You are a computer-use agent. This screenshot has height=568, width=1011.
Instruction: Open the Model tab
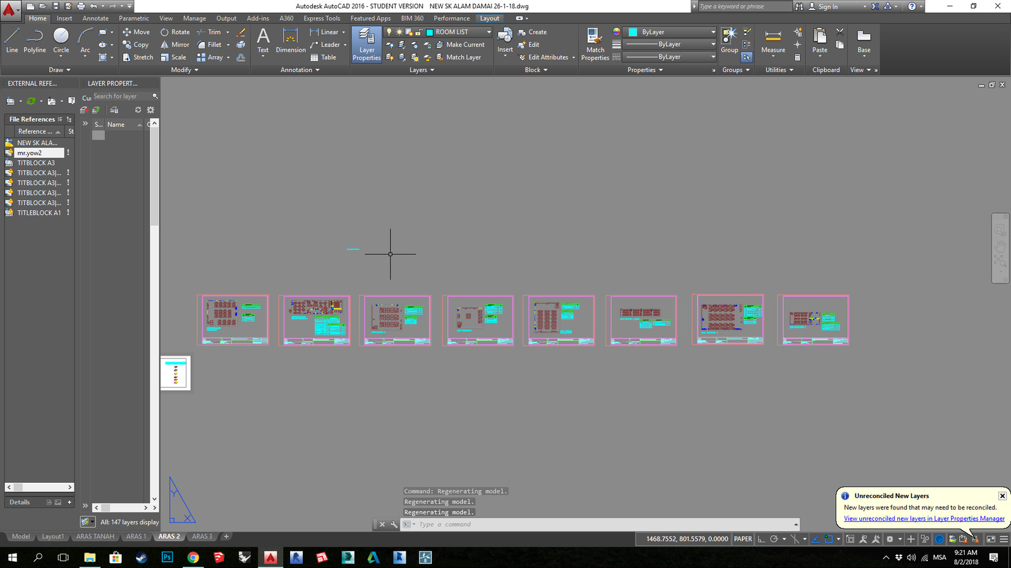[x=21, y=536]
